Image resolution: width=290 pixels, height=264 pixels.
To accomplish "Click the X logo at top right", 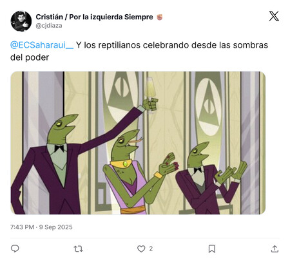I will click(274, 16).
